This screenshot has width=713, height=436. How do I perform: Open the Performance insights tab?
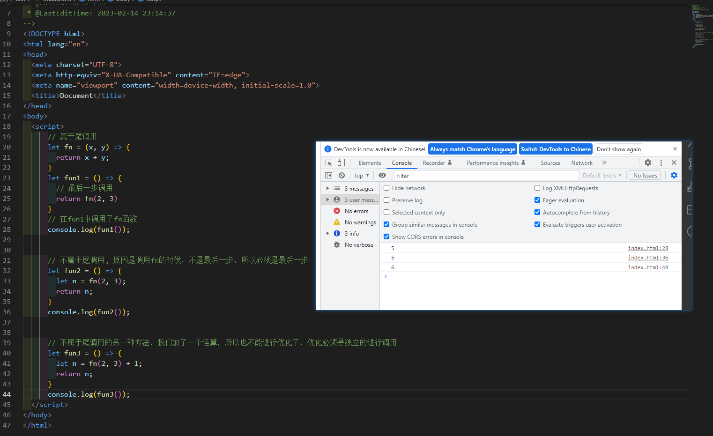coord(496,163)
